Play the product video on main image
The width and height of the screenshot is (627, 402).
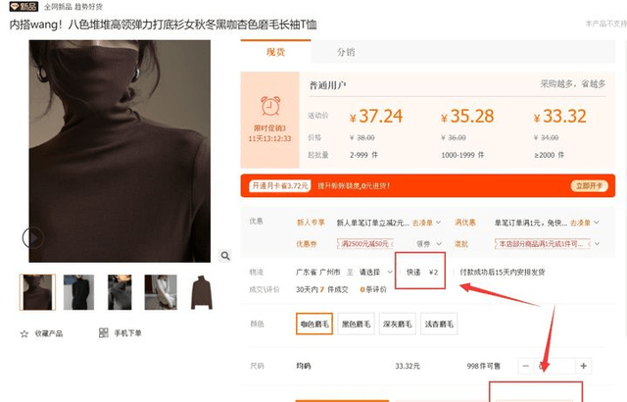click(x=33, y=237)
